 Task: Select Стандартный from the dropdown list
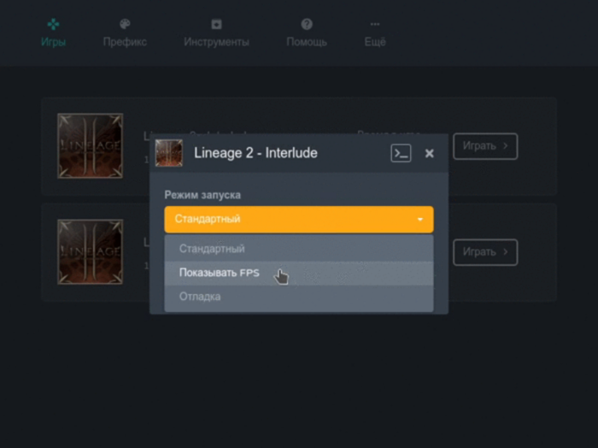tap(299, 249)
